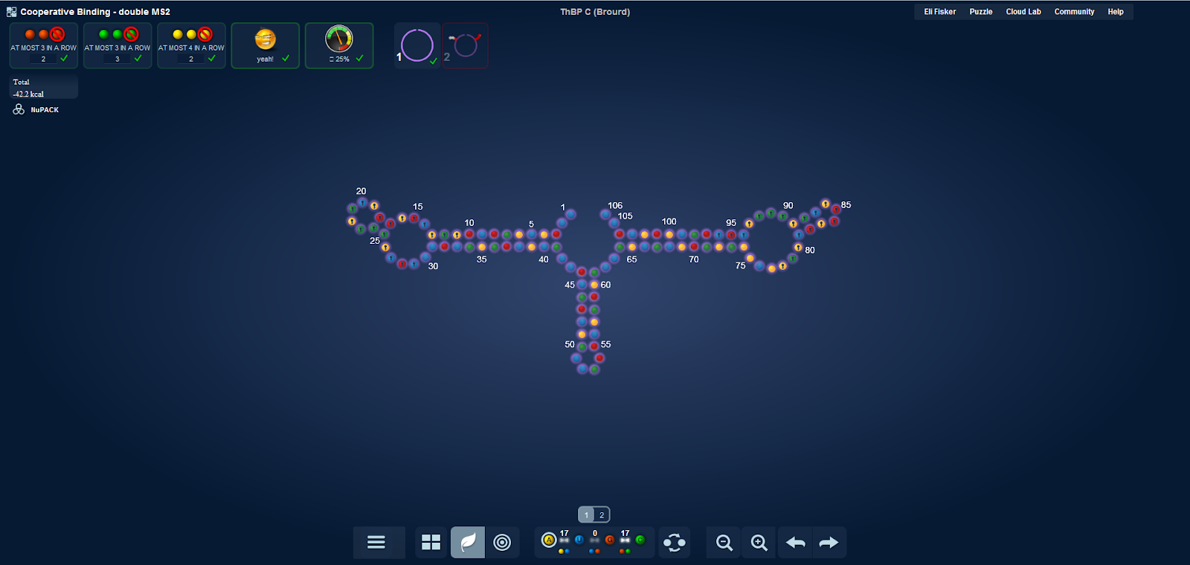This screenshot has width=1190, height=565.
Task: Undo the last move with left arrow
Action: (x=796, y=543)
